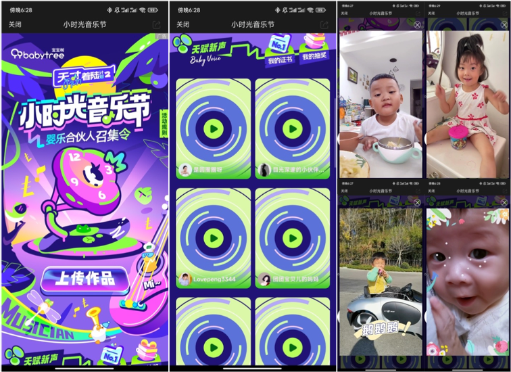The height and width of the screenshot is (372, 511).
Task: Open 活动规则 side tab on poster
Action: coord(164,124)
